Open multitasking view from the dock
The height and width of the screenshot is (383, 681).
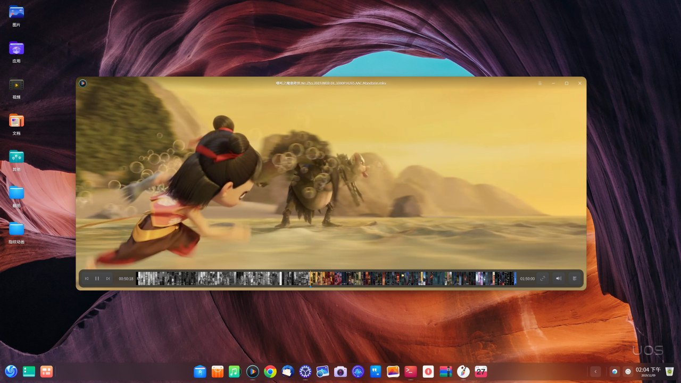[47, 371]
